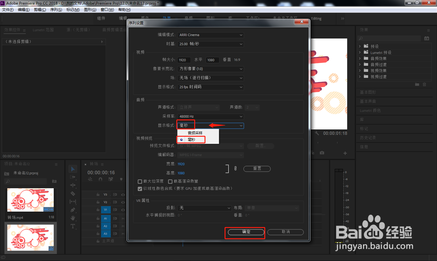Screen dimensions: 437x261
Task: Click program monitor plus button editor
Action: click(345, 153)
